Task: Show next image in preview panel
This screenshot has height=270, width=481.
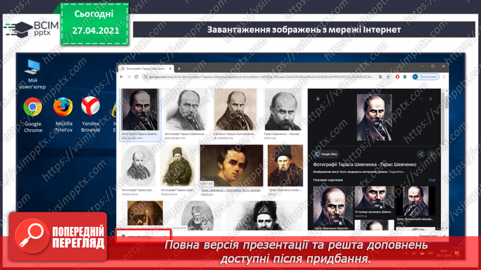Action: (431, 99)
